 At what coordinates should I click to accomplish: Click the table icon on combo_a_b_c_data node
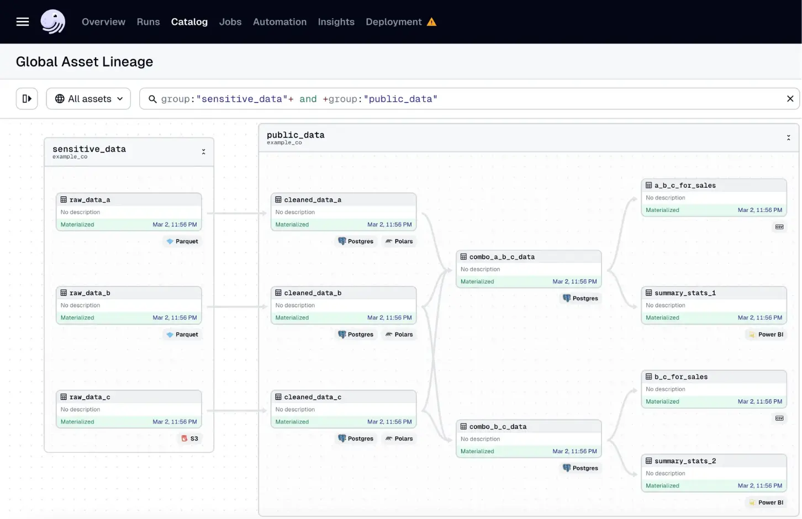[x=463, y=257]
